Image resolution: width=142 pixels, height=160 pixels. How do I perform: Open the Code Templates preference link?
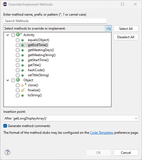102,133
